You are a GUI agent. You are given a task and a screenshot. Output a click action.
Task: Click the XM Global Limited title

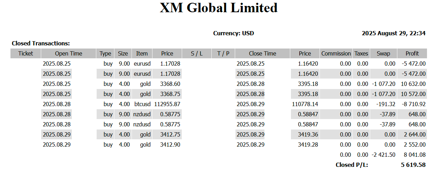click(219, 8)
